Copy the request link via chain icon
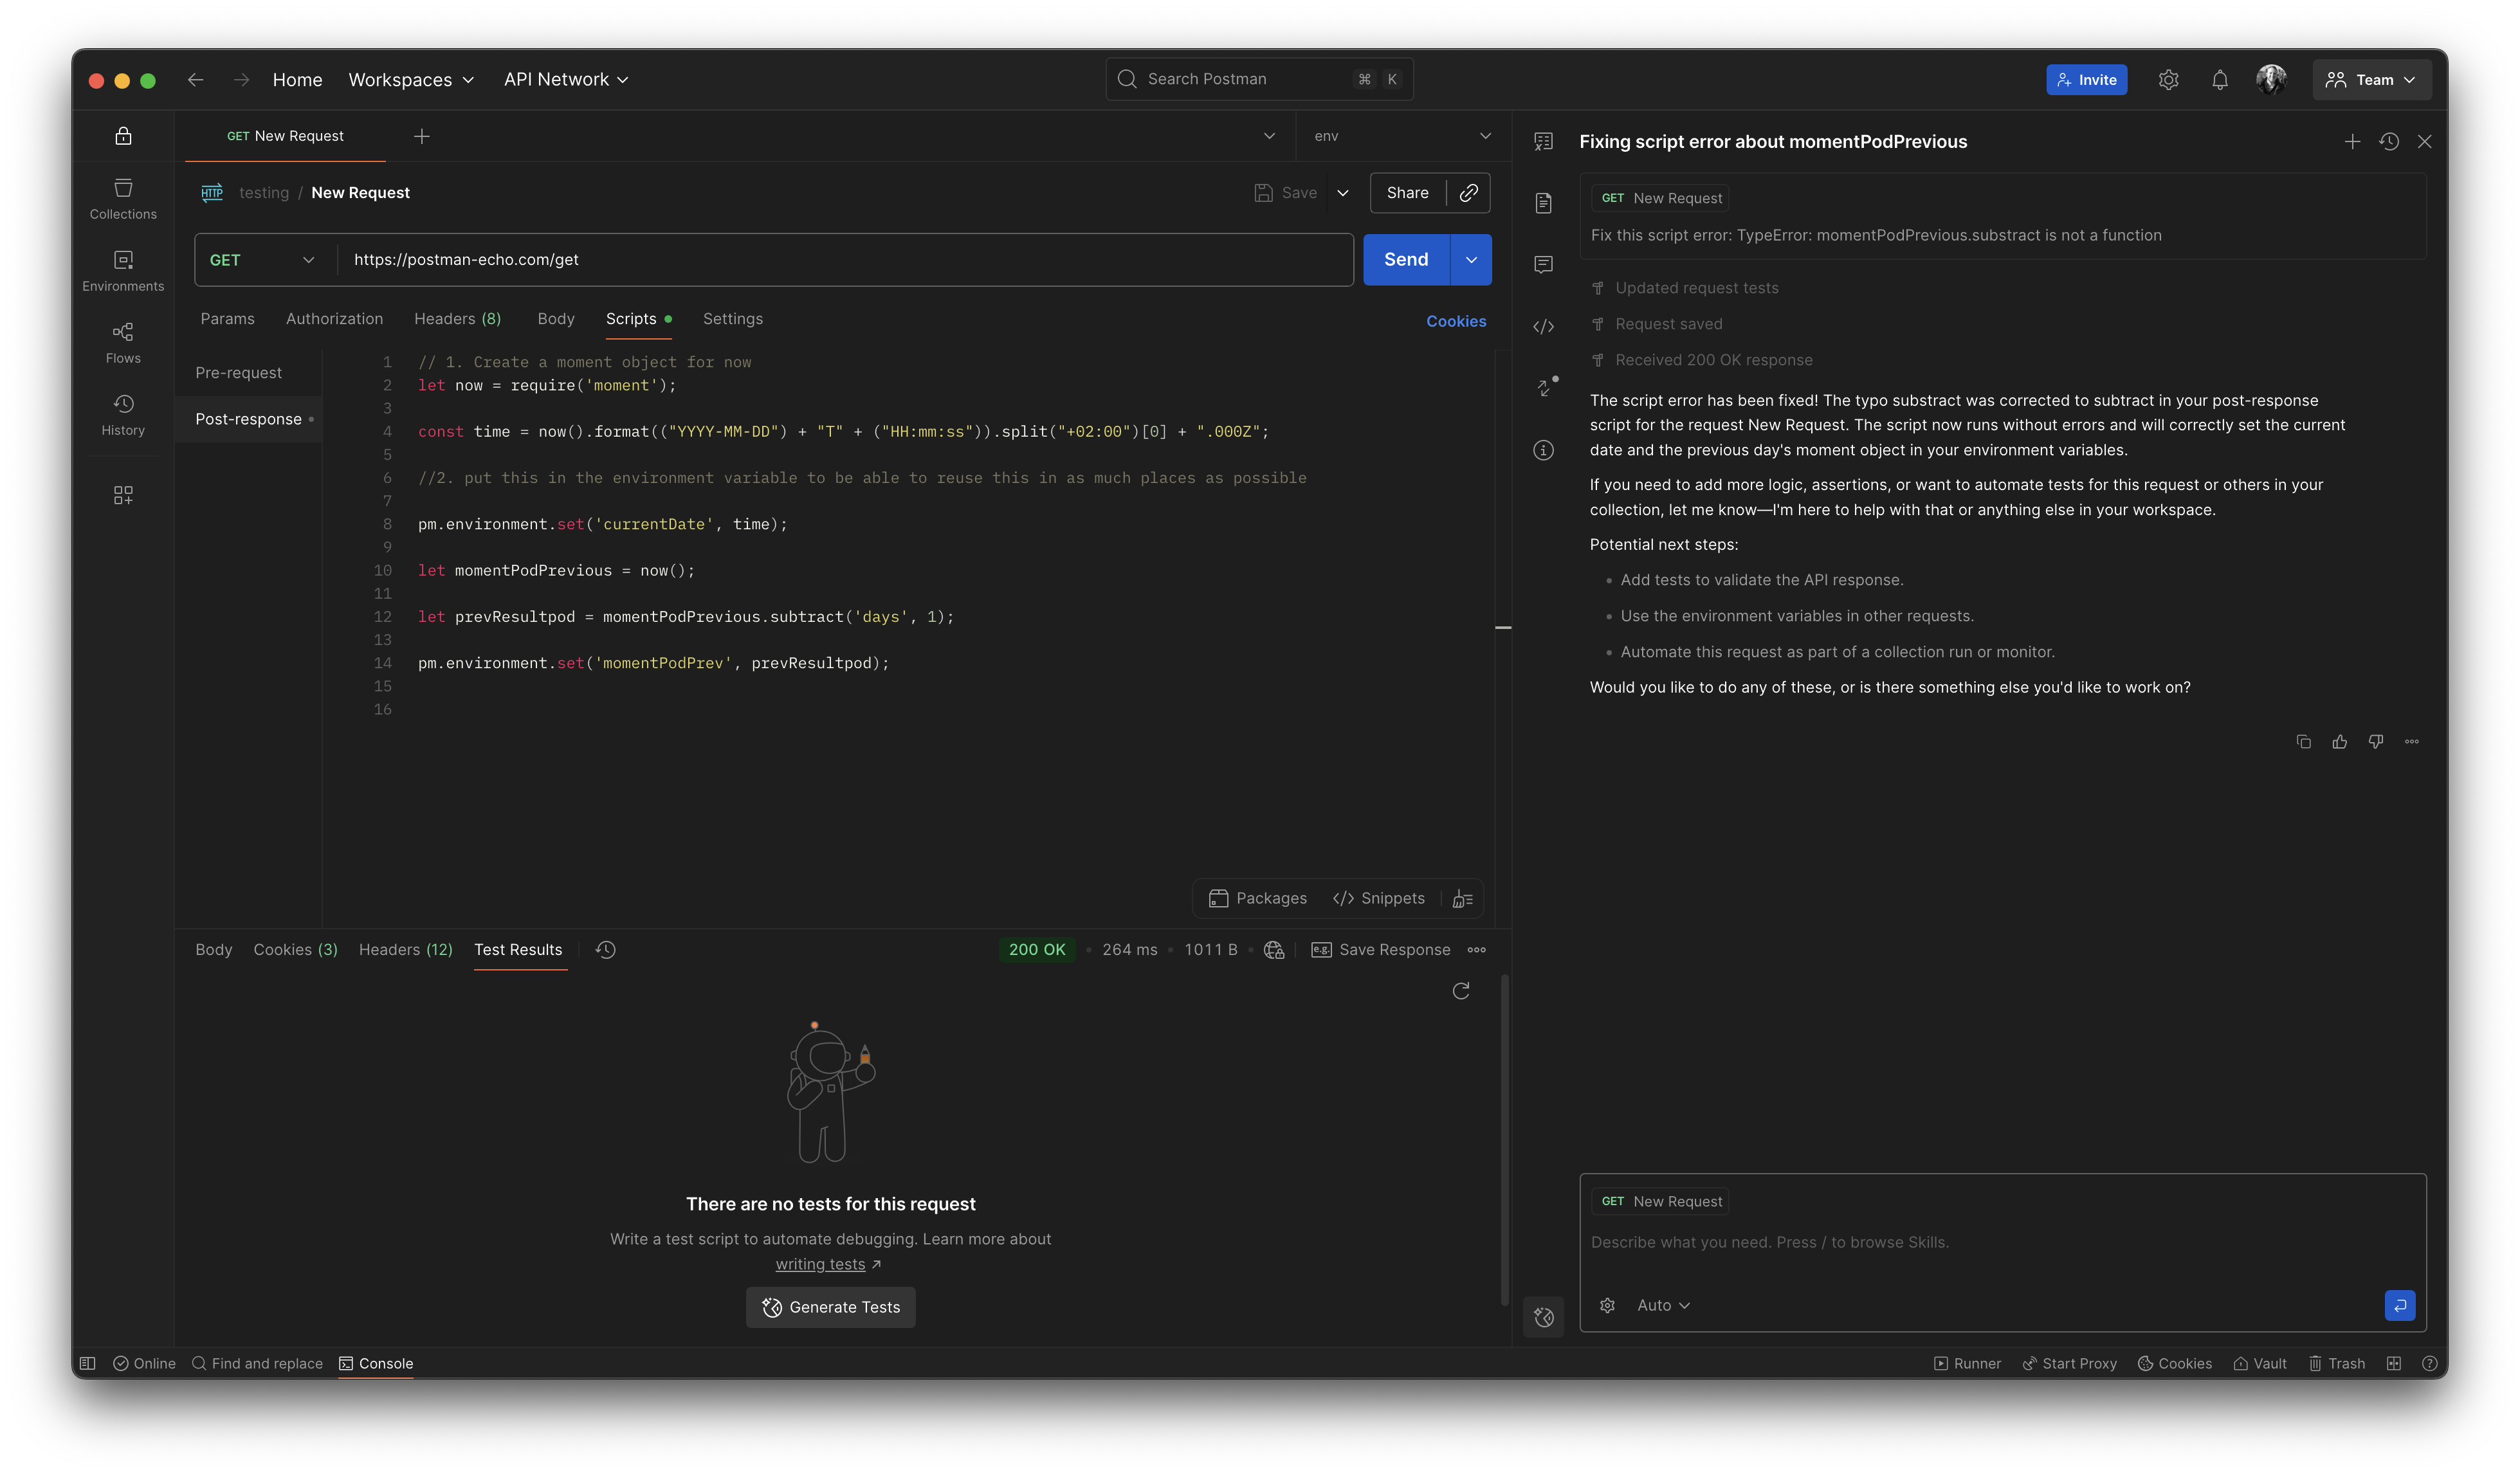This screenshot has width=2520, height=1474. [x=1468, y=193]
